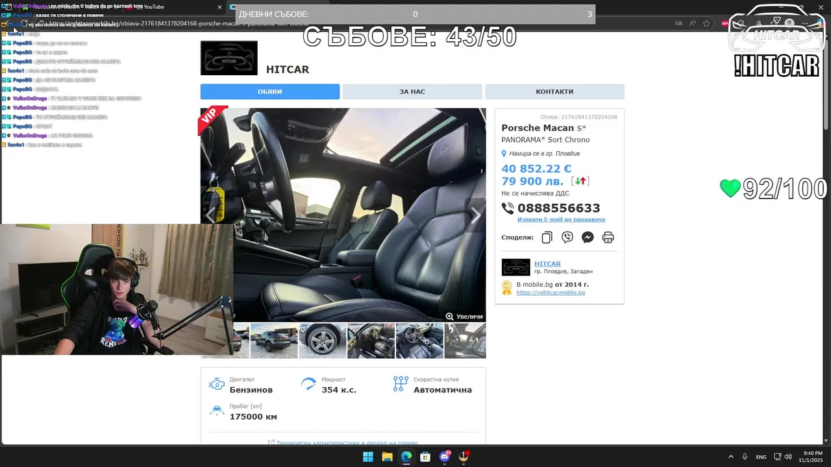
Task: Show hidden system tray icons
Action: pos(730,457)
